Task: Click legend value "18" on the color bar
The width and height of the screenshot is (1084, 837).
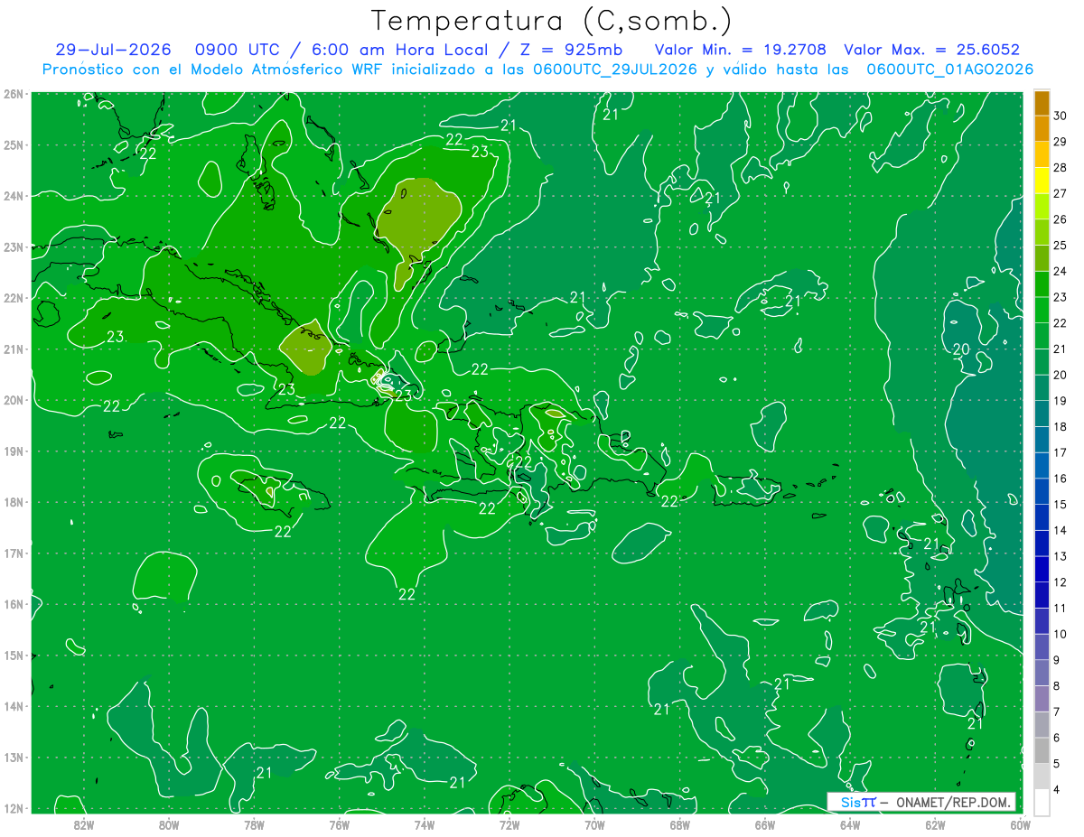Action: click(x=1061, y=427)
